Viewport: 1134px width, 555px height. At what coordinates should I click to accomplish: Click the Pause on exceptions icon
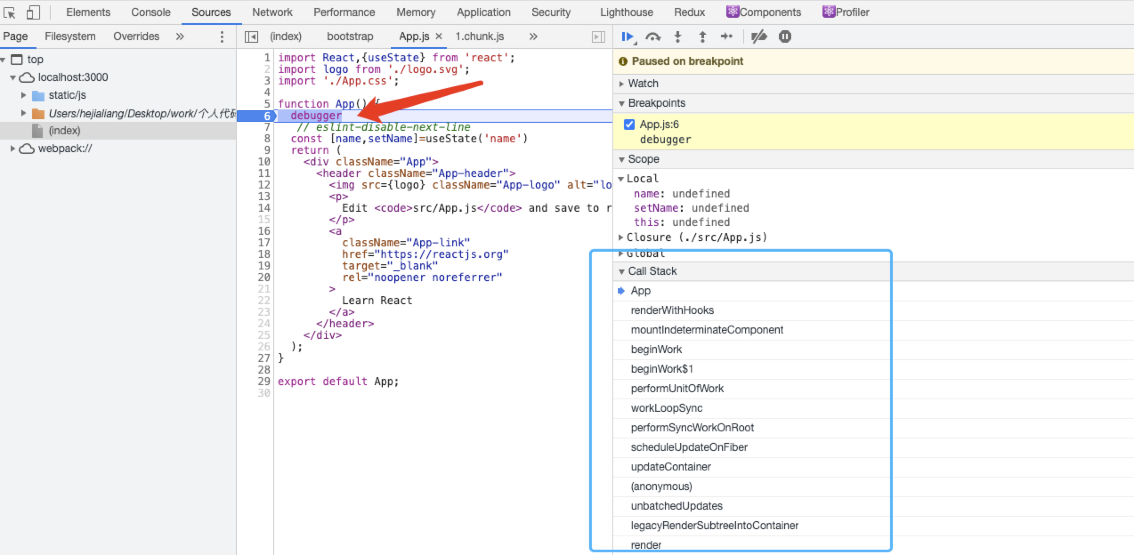(785, 37)
